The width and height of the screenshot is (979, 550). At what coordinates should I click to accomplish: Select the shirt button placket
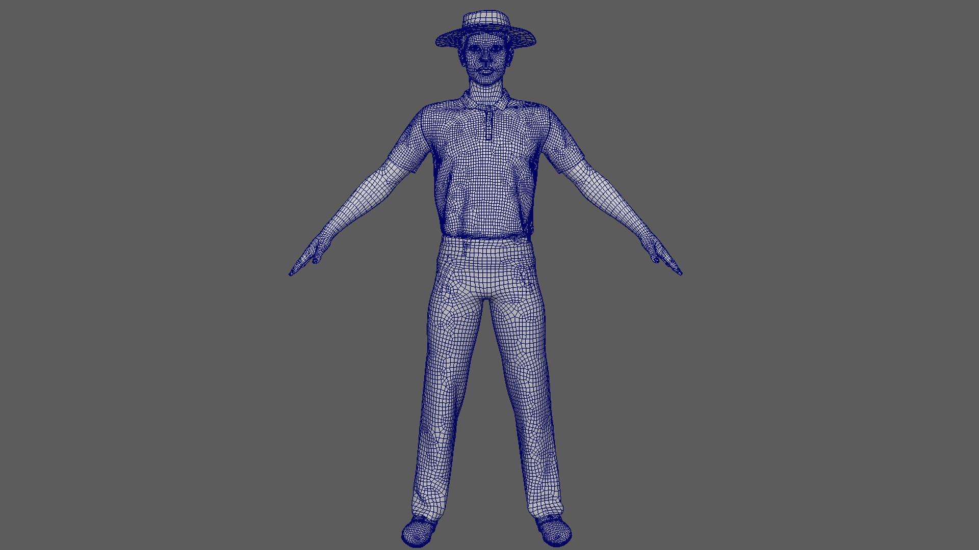point(488,125)
